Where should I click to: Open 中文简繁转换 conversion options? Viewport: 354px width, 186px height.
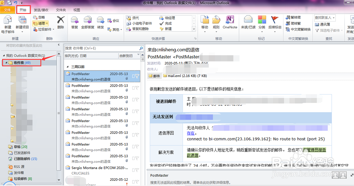coord(298,29)
